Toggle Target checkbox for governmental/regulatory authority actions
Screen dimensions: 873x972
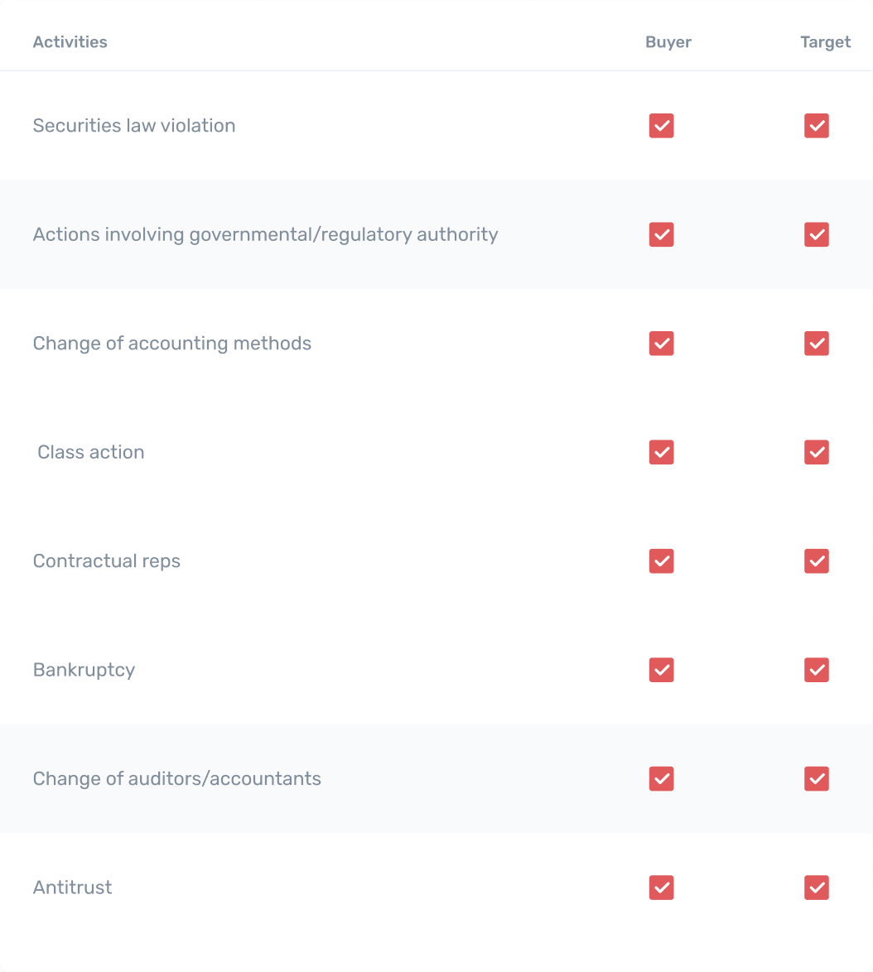[817, 234]
